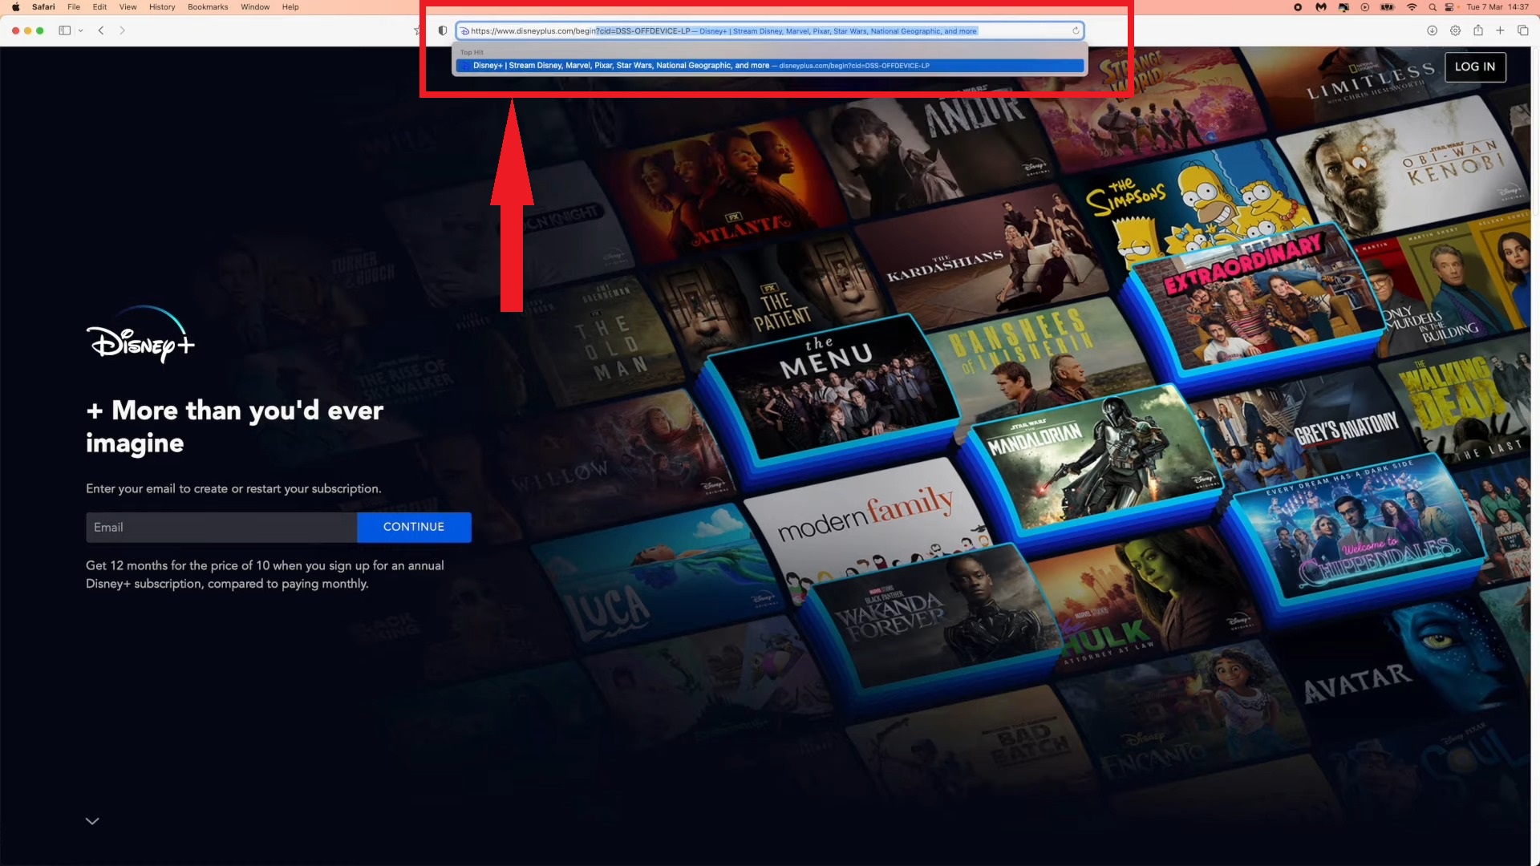The width and height of the screenshot is (1540, 866).
Task: Open Spotlight search from the menu bar
Action: [1432, 7]
